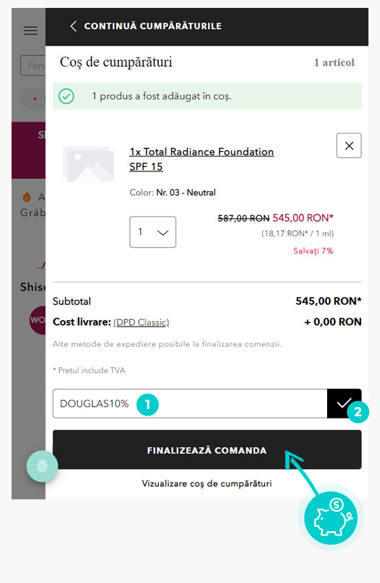Click the product added confirmation banner

tap(207, 96)
